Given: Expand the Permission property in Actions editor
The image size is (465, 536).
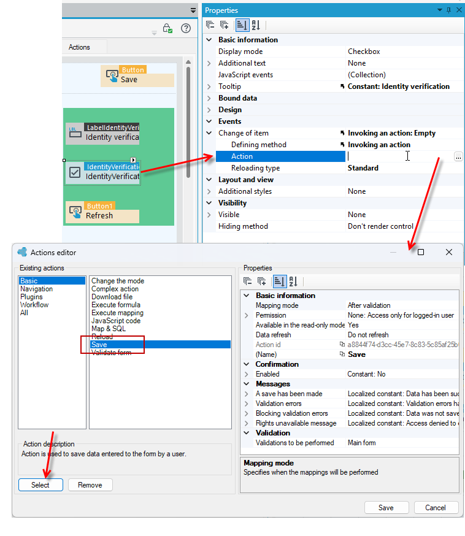Looking at the screenshot, I should (x=246, y=315).
